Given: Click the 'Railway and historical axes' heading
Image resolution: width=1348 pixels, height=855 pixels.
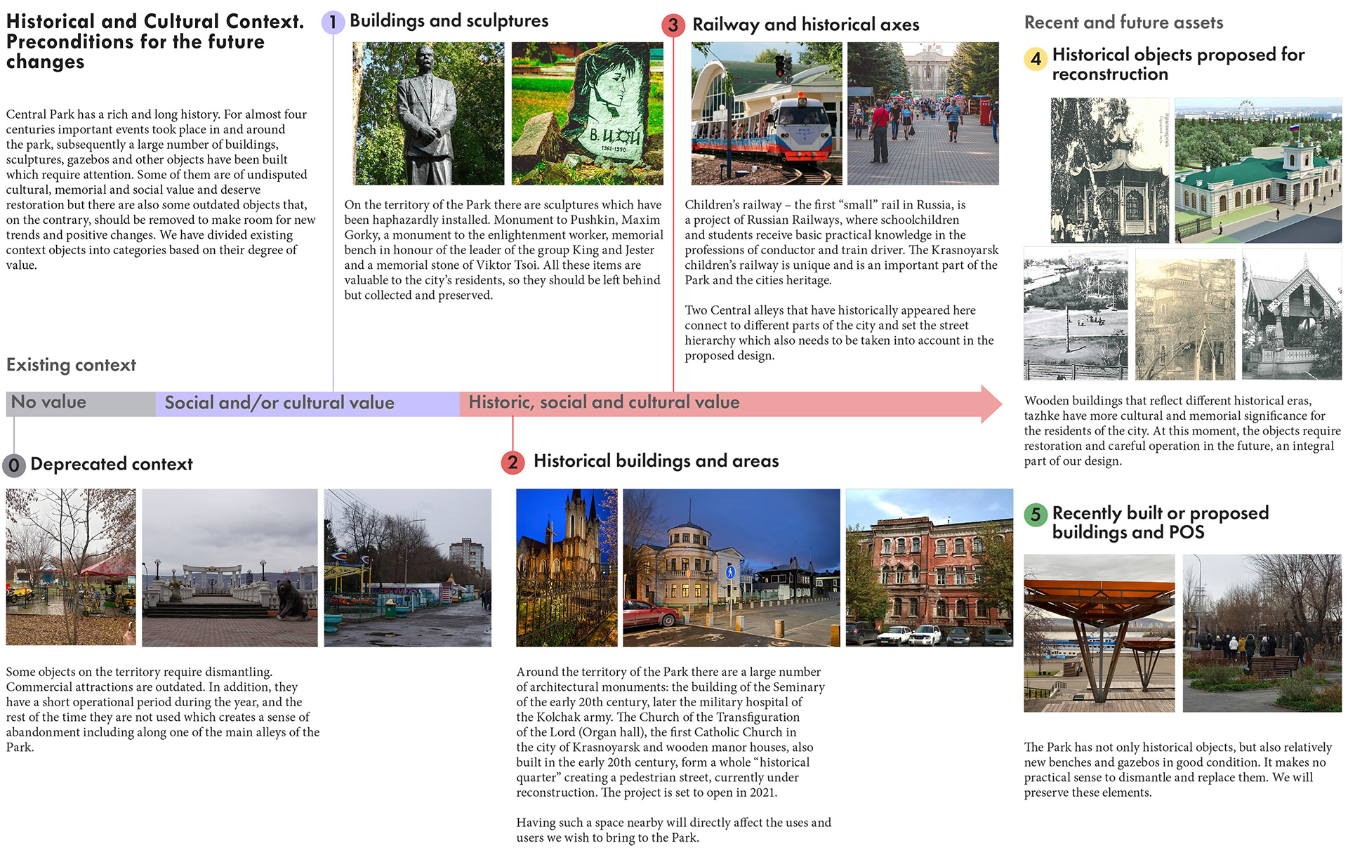Looking at the screenshot, I should coord(805,25).
